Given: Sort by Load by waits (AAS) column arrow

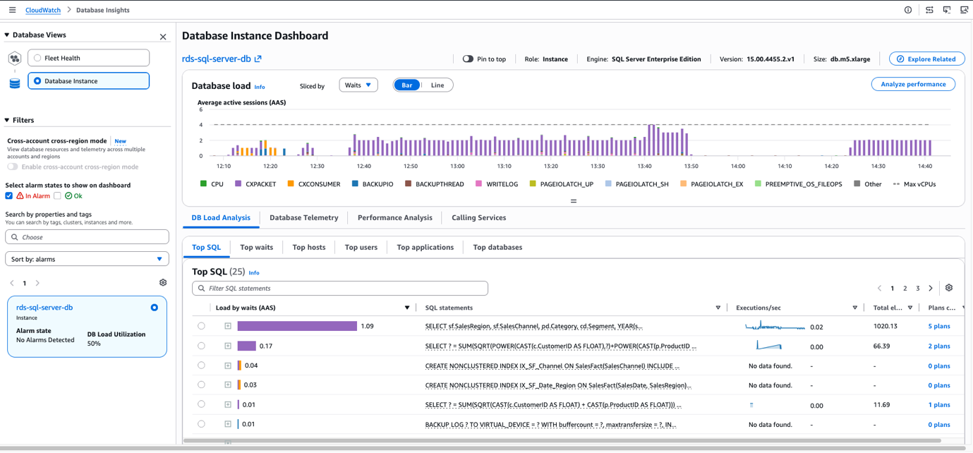Looking at the screenshot, I should pyautogui.click(x=407, y=308).
